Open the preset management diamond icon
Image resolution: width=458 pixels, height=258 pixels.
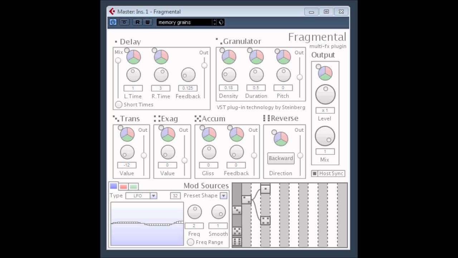pyautogui.click(x=221, y=22)
